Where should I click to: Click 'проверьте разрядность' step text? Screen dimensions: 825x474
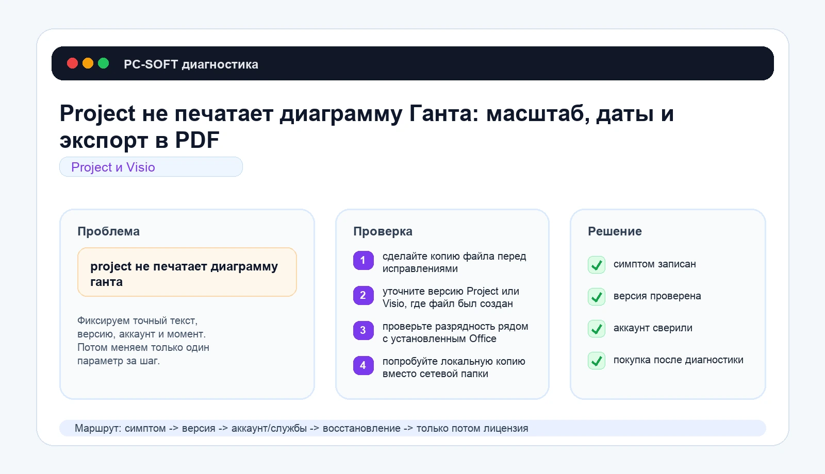click(x=455, y=332)
